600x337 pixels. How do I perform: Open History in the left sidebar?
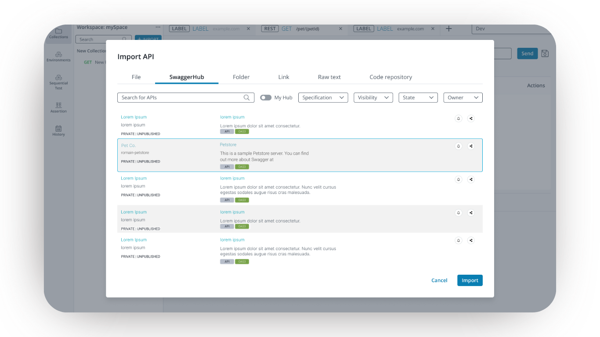58,131
